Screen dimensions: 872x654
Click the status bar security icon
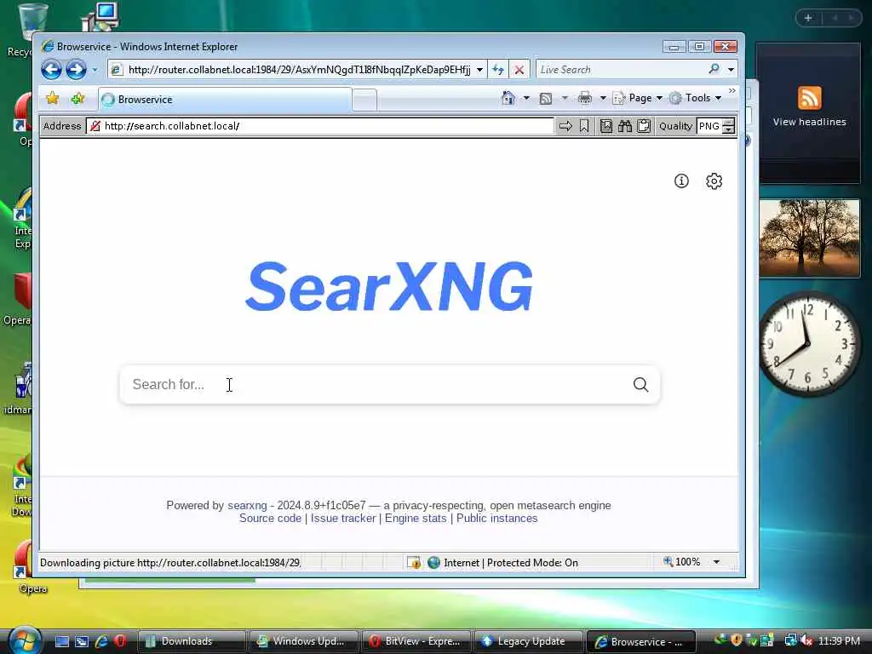coord(414,563)
